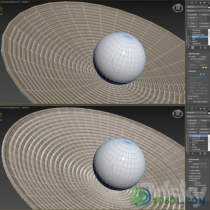Click the pin stack icon in the upper panel
This screenshot has height=210, width=210.
[188, 48]
